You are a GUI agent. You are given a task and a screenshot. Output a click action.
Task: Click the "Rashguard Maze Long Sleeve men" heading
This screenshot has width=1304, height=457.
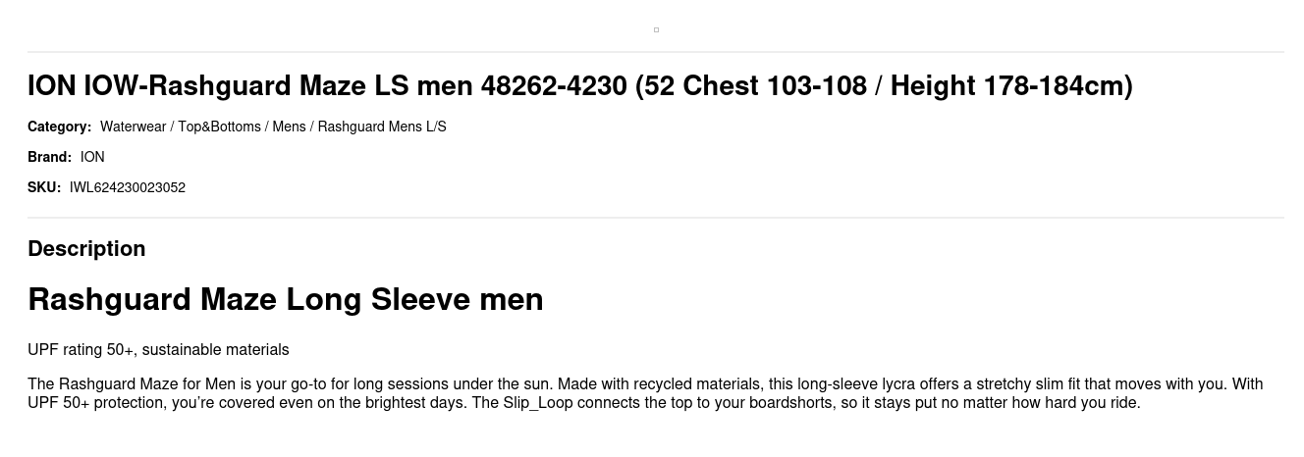click(285, 299)
